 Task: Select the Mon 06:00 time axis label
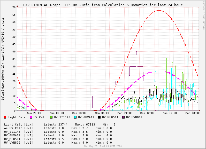coord(102,113)
